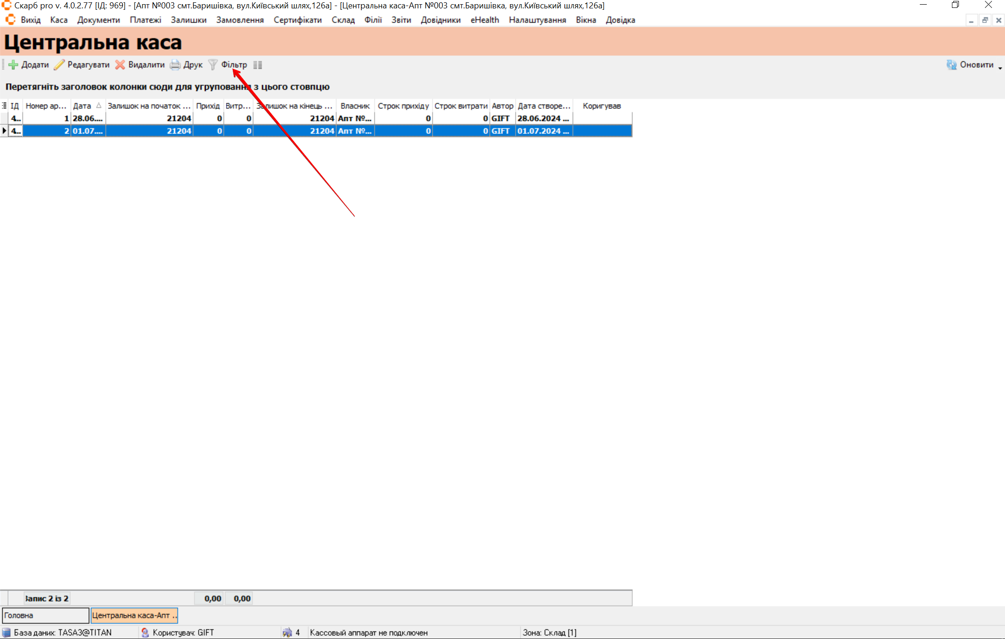This screenshot has height=639, width=1005.
Task: Click the column layout icon after Фільтр
Action: (257, 65)
